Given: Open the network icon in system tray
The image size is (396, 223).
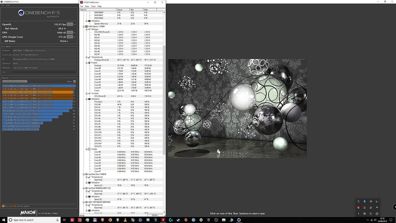Looking at the screenshot, I should tap(371, 220).
